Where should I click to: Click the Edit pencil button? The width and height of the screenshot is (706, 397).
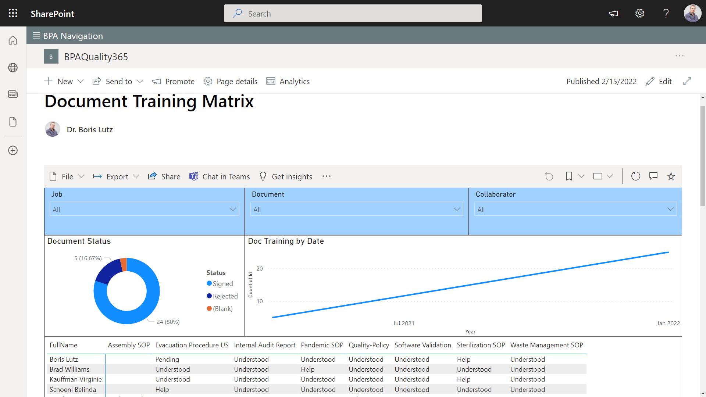pos(659,81)
